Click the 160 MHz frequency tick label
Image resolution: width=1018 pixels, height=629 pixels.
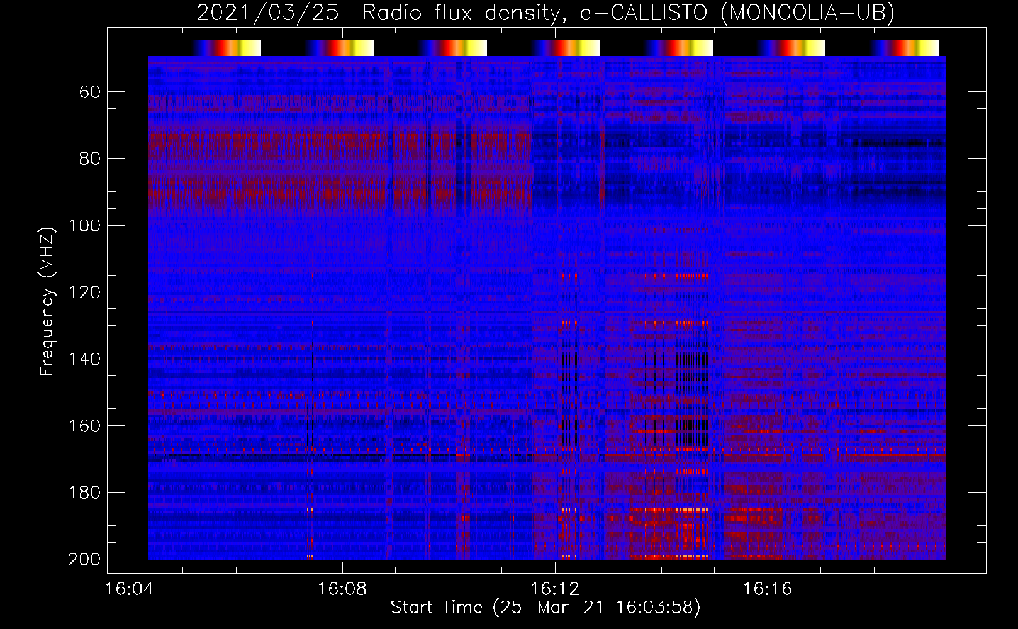84,426
